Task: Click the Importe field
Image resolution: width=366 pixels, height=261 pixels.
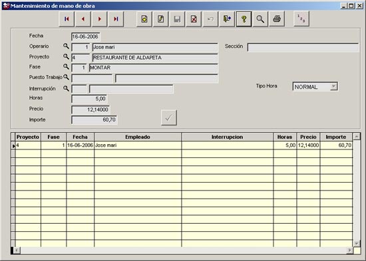Action: pos(94,120)
